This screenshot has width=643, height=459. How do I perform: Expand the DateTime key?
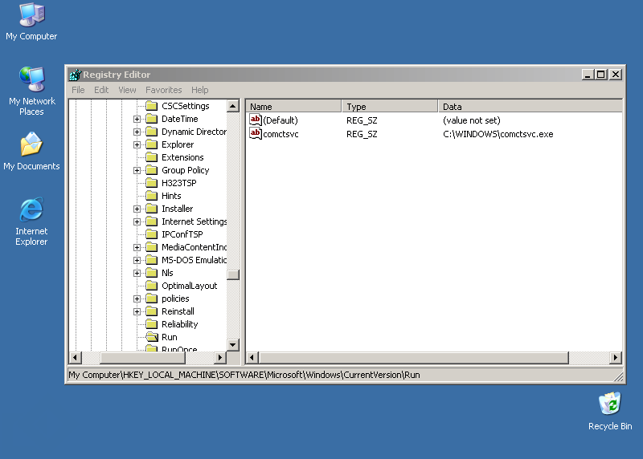tap(137, 119)
